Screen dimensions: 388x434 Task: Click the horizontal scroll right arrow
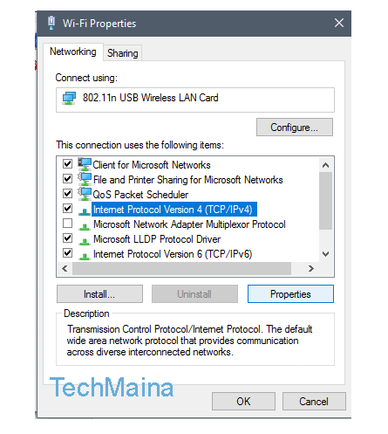tap(311, 268)
